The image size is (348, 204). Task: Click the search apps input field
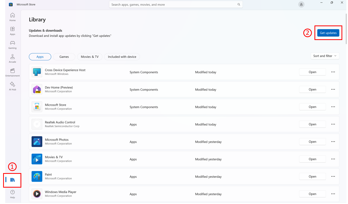pos(173,4)
